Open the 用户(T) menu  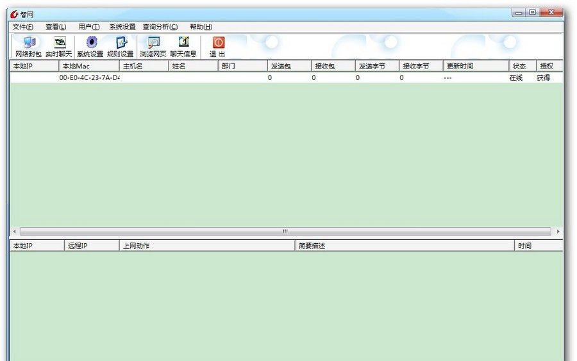[x=88, y=27]
